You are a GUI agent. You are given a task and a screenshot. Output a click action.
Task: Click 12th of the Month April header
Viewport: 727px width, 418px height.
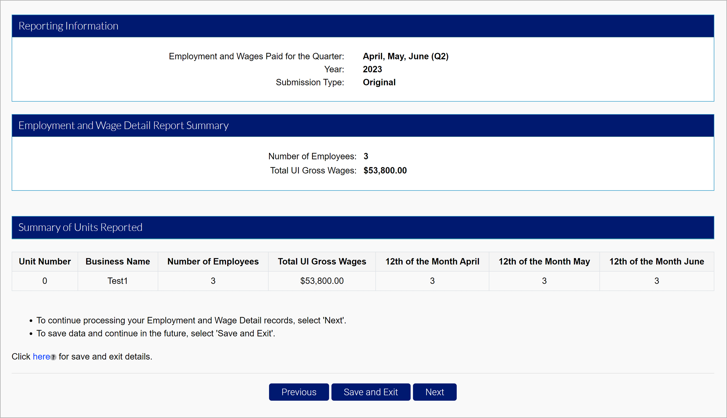(432, 261)
